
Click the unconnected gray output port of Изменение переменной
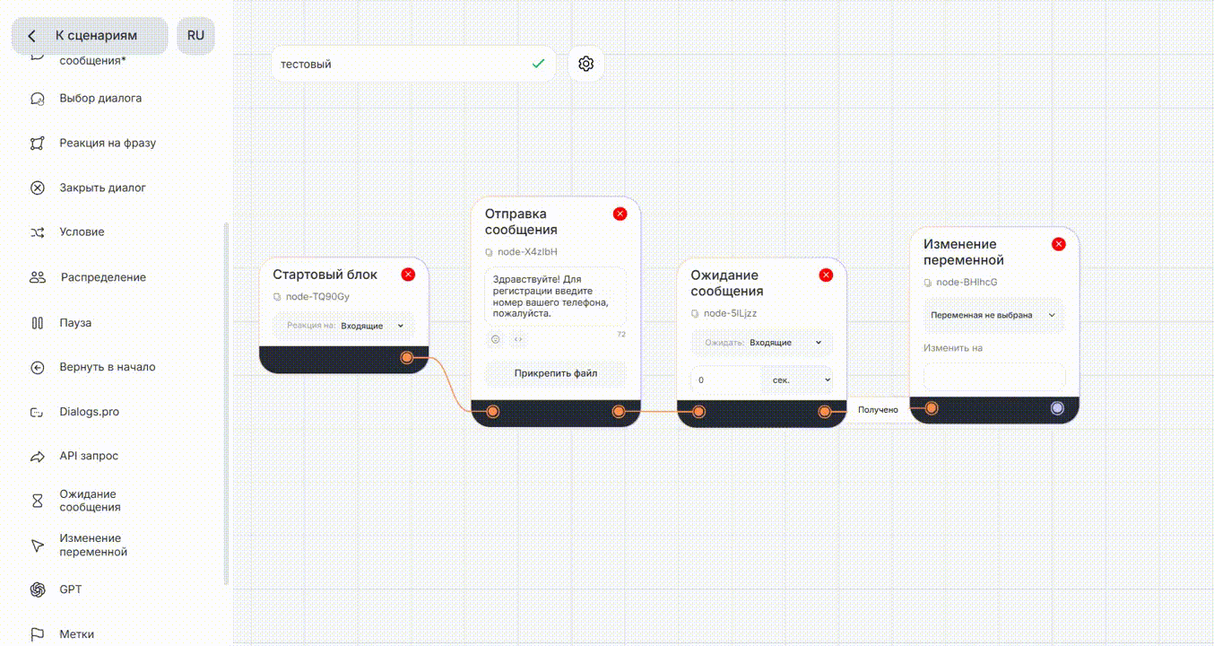coord(1057,408)
